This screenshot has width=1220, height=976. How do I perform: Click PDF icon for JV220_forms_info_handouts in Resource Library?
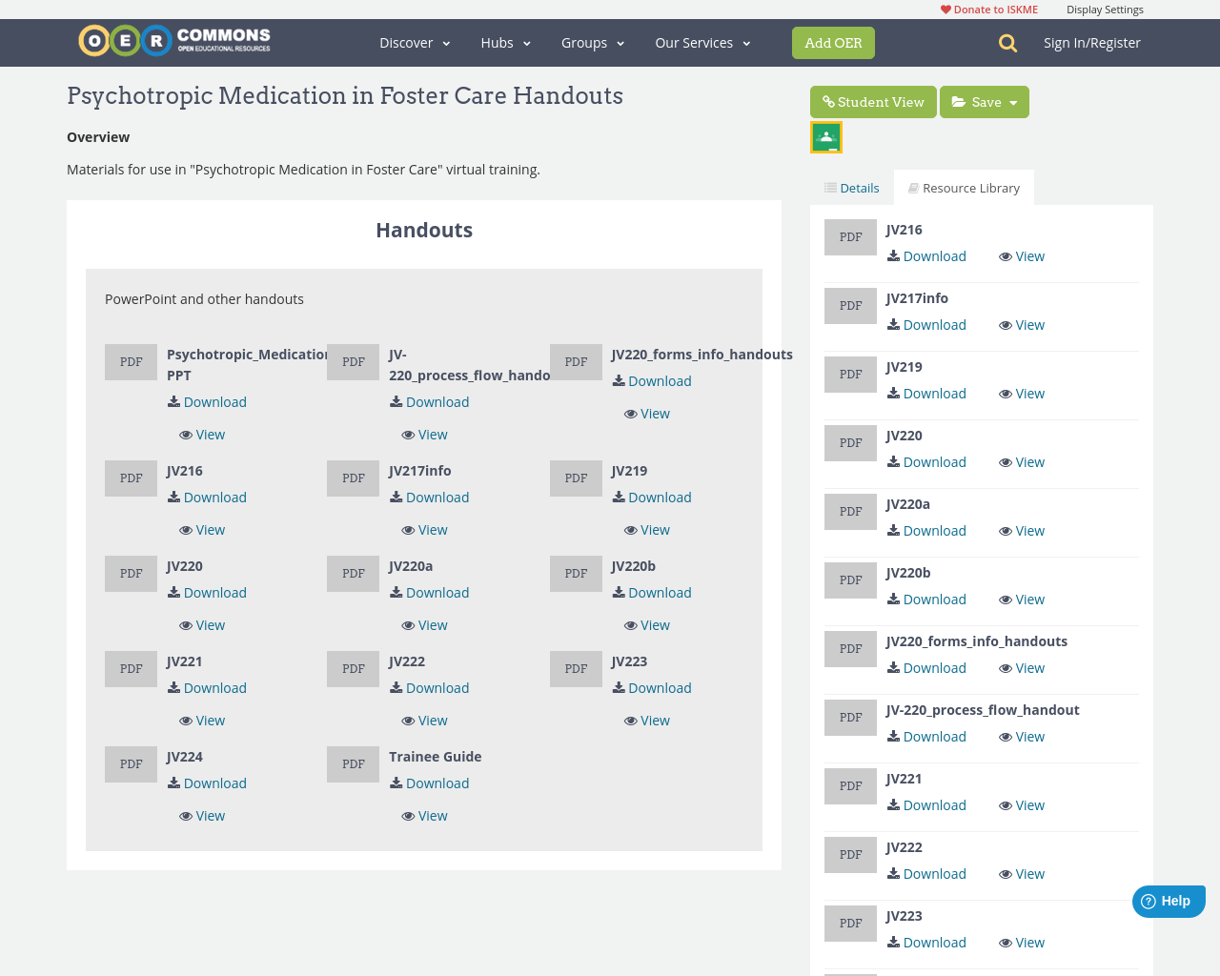click(x=850, y=649)
